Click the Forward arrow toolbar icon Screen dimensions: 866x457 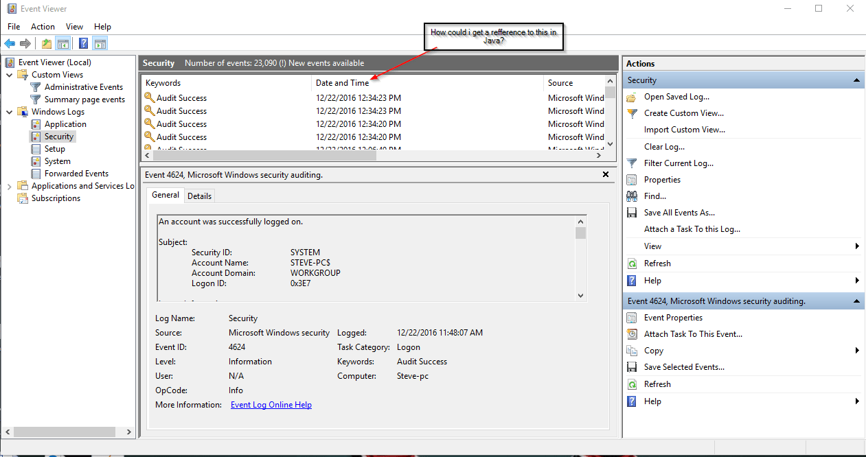click(x=25, y=44)
